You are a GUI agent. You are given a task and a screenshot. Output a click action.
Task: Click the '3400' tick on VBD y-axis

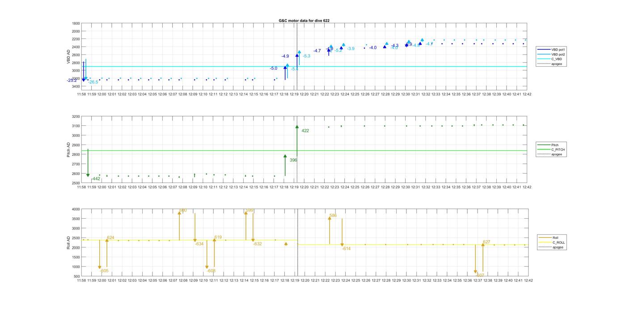(76, 86)
